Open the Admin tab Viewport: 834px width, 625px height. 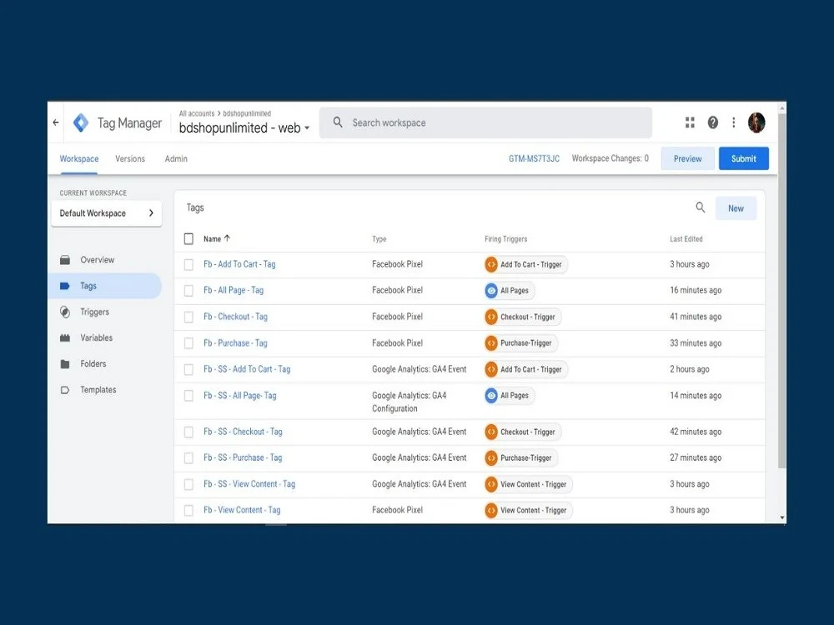[175, 158]
